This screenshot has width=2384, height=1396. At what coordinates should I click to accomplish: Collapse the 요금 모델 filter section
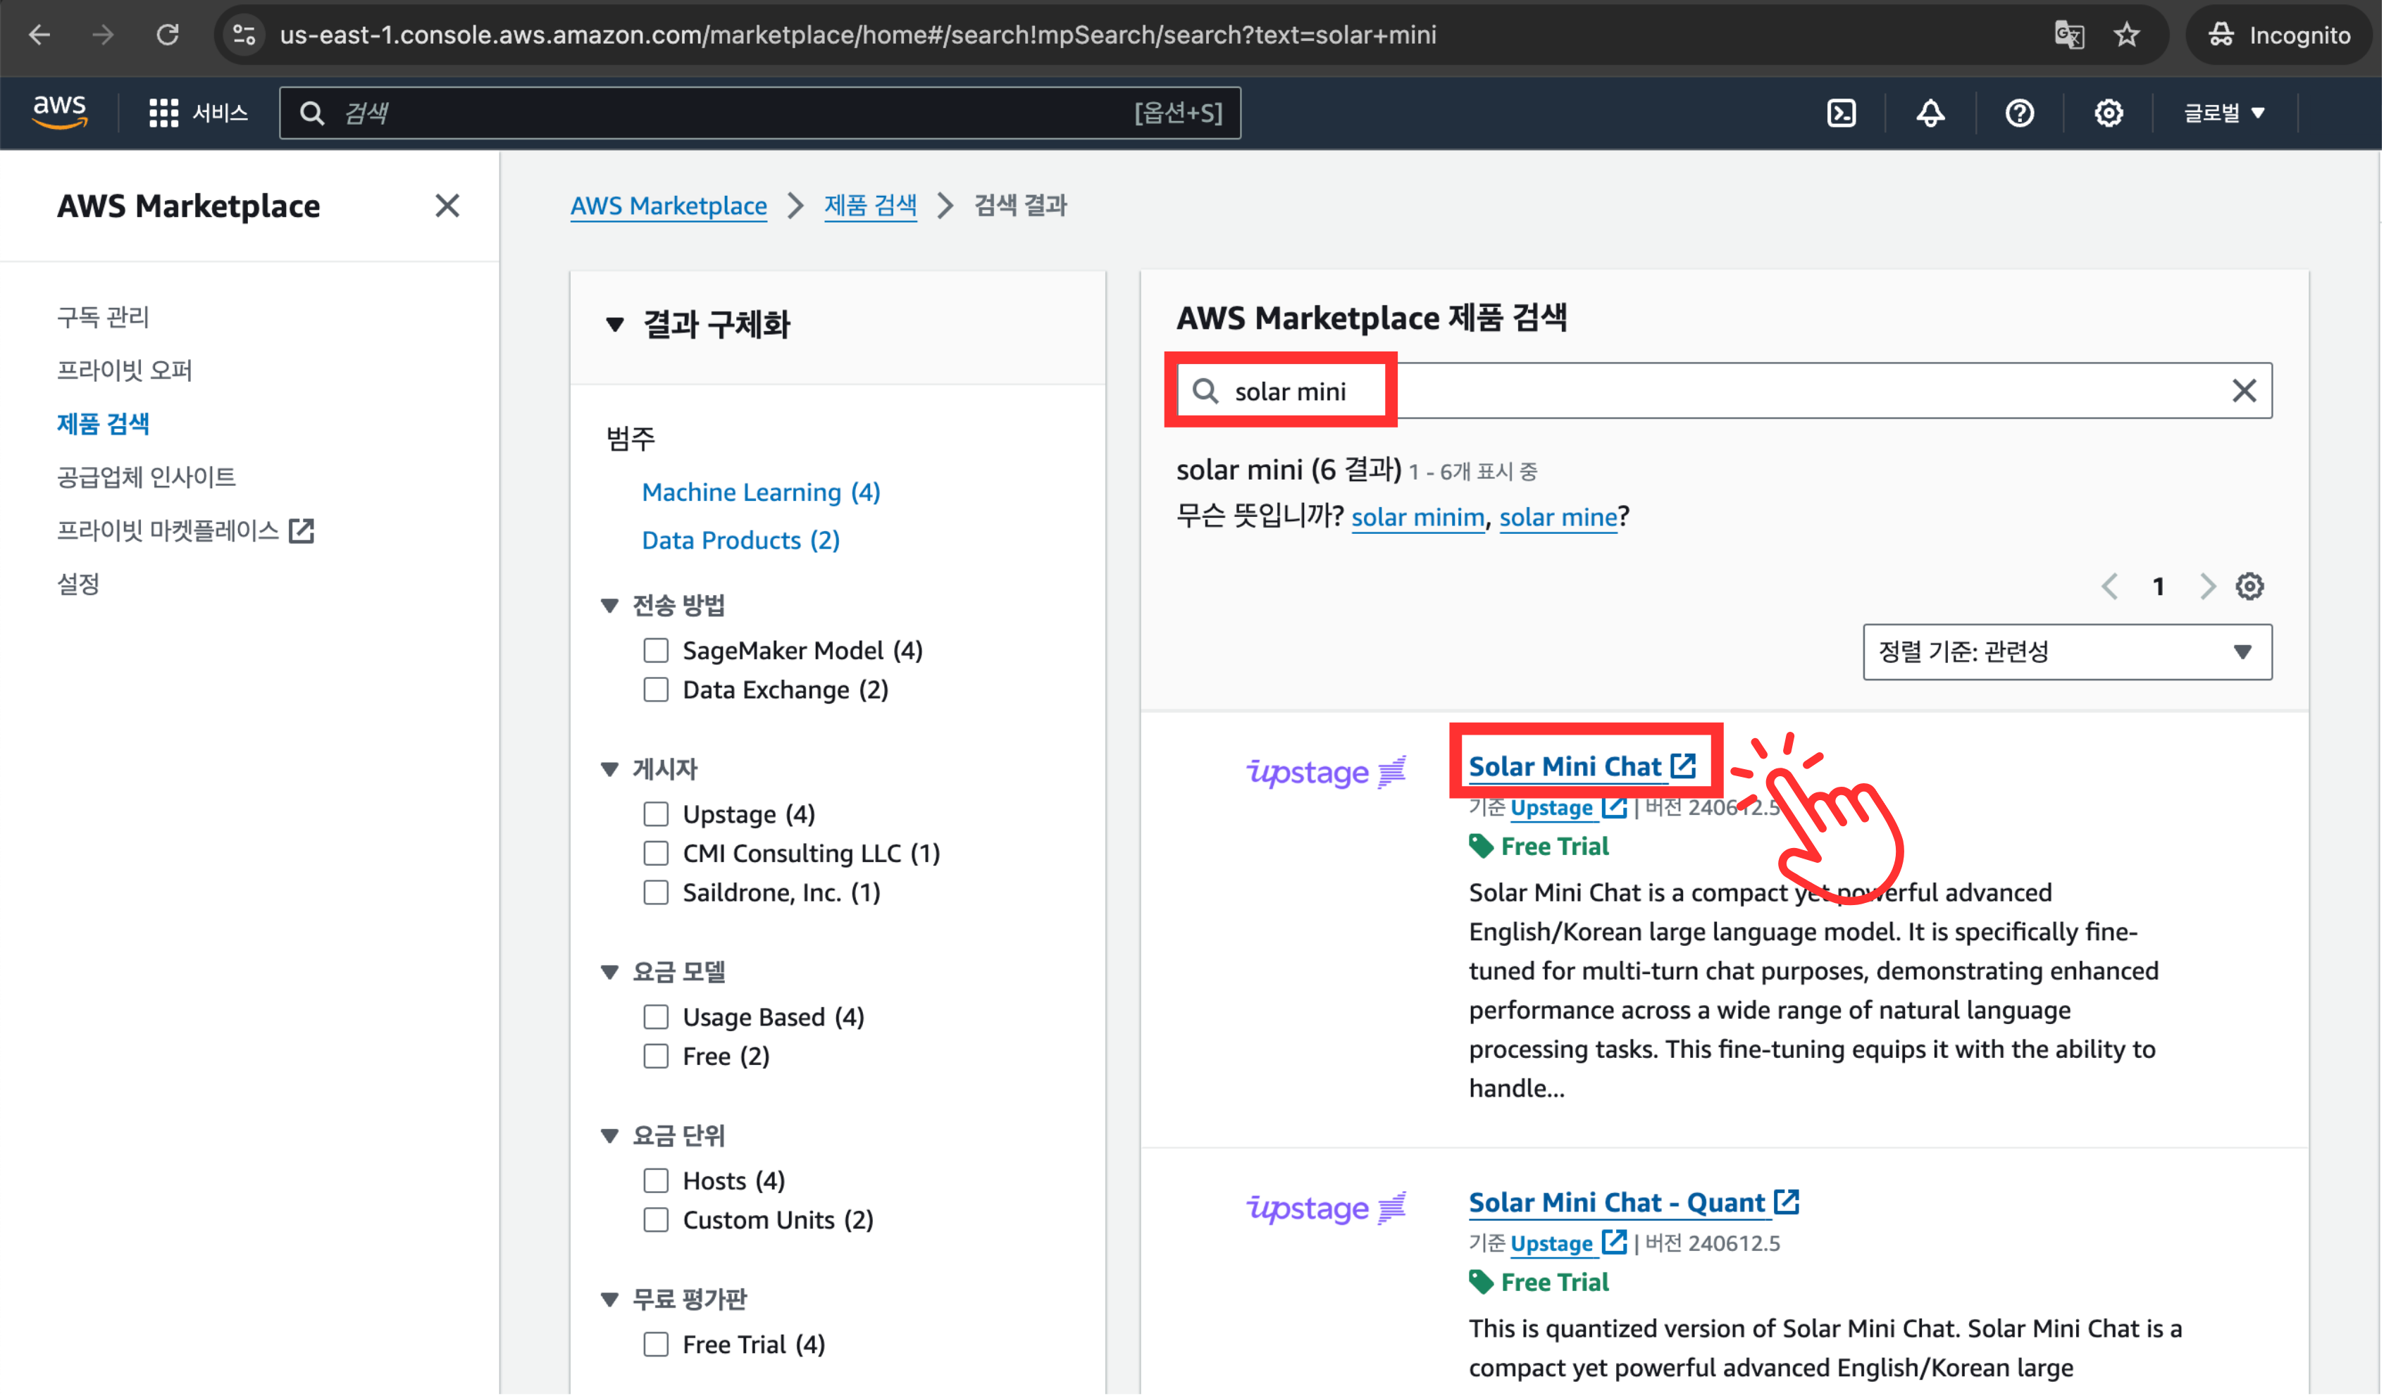(x=609, y=971)
